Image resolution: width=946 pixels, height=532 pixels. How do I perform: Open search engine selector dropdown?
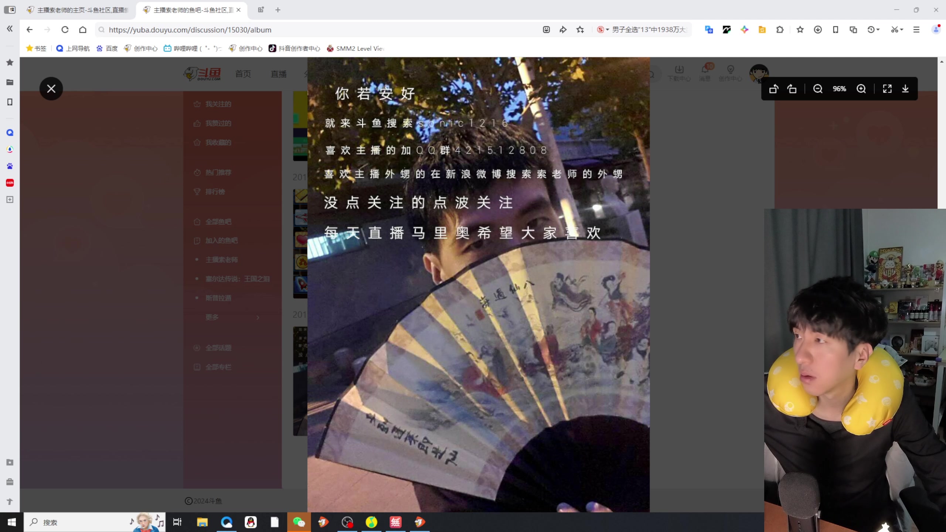point(603,30)
